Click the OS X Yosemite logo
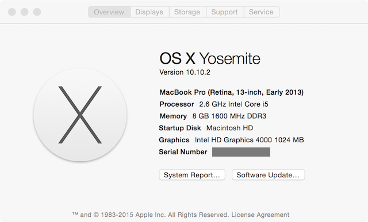This screenshot has height=222, width=368. (x=80, y=115)
